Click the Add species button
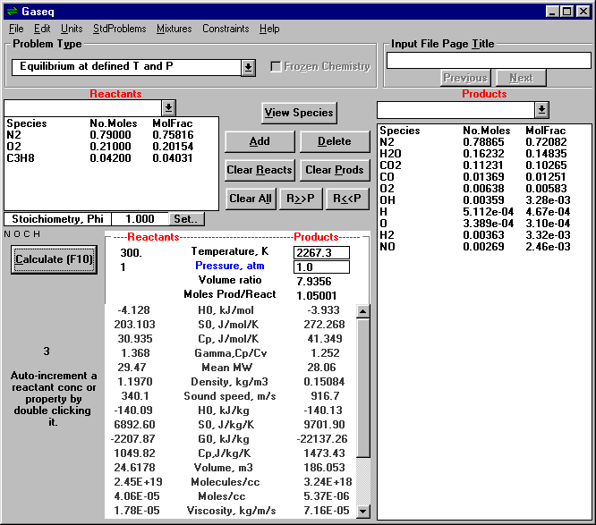The height and width of the screenshot is (525, 596). (260, 141)
